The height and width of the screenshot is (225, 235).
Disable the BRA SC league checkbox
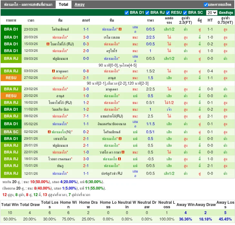185,13
